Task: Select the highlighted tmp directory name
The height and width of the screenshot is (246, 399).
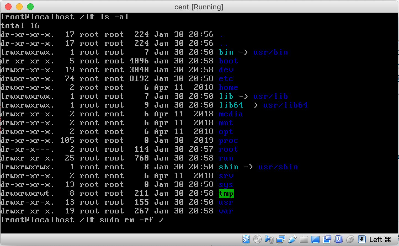Action: tap(226, 193)
